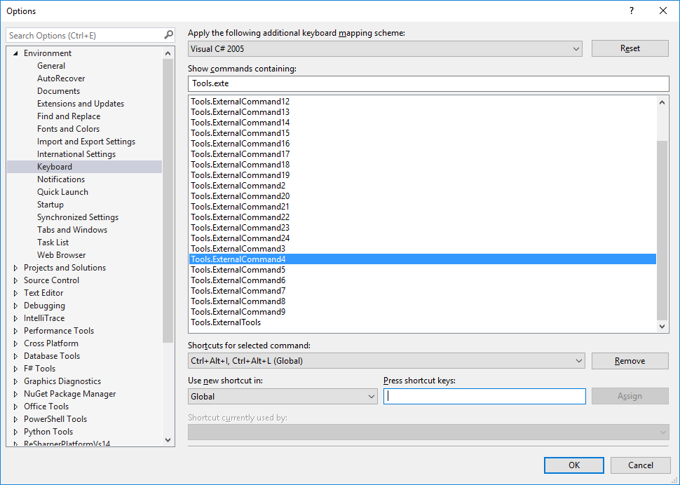680x485 pixels.
Task: Open the 'Shortcuts for selected command' dropdown
Action: point(576,360)
